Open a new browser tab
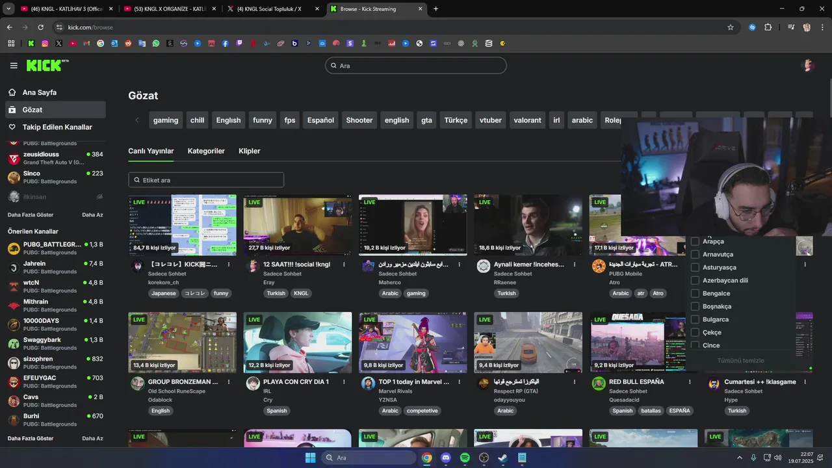Viewport: 832px width, 468px height. point(435,9)
